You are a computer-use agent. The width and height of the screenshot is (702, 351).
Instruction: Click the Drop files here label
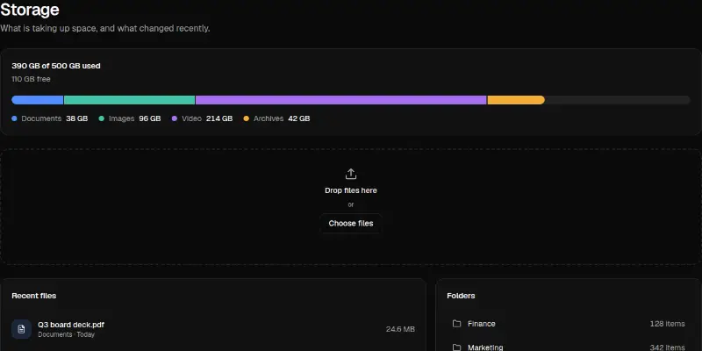point(350,190)
